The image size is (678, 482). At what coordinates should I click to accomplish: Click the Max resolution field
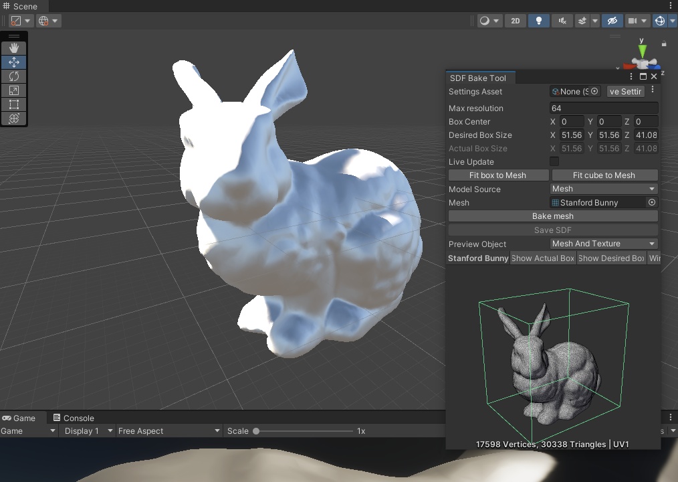[x=604, y=108]
